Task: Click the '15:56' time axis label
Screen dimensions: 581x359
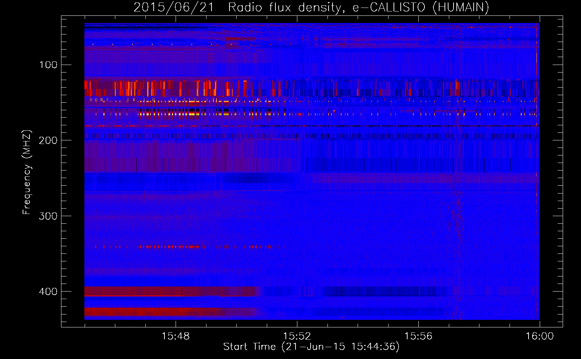Action: (x=418, y=336)
